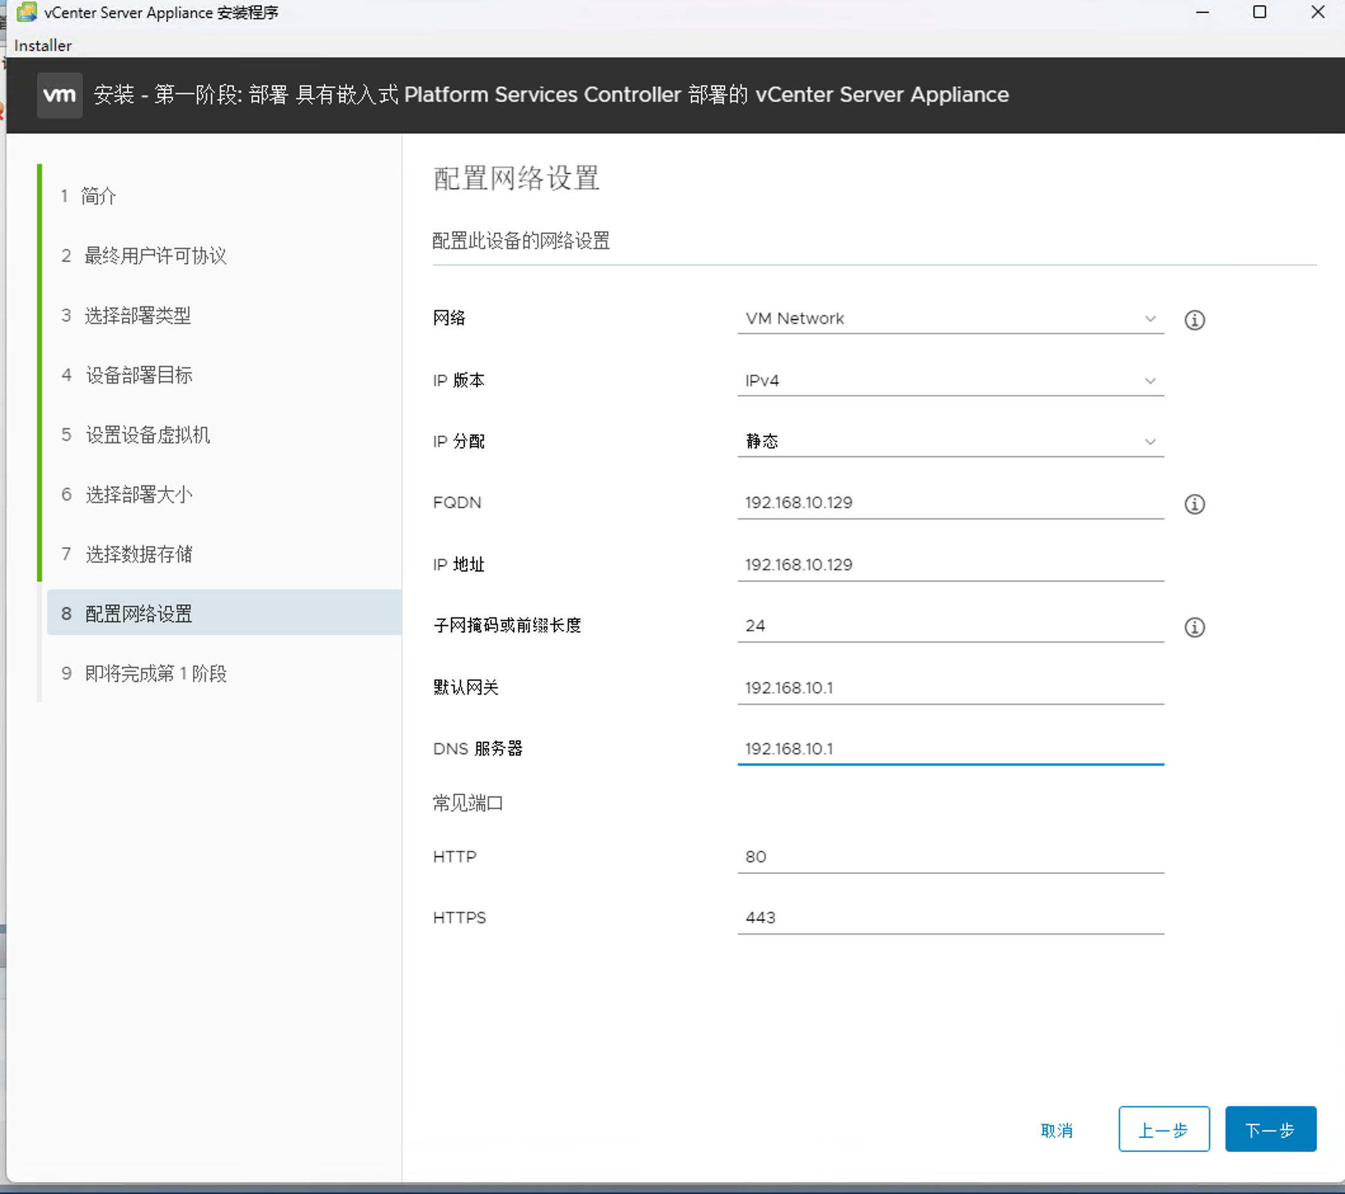Click into the DNS 服务器 input field
Screen dimensions: 1345x1194
point(950,749)
